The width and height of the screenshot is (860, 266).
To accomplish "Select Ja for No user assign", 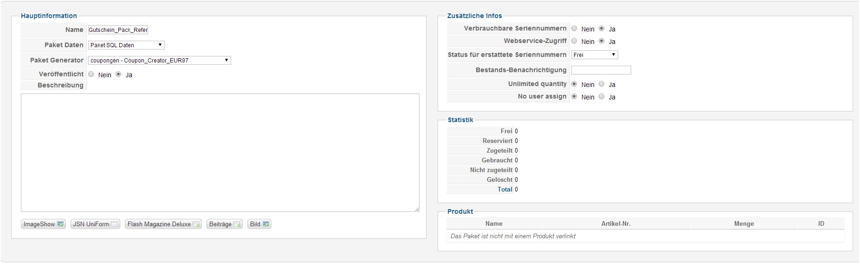I will pyautogui.click(x=601, y=97).
